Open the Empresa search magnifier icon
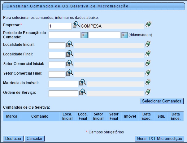 pos(76,25)
